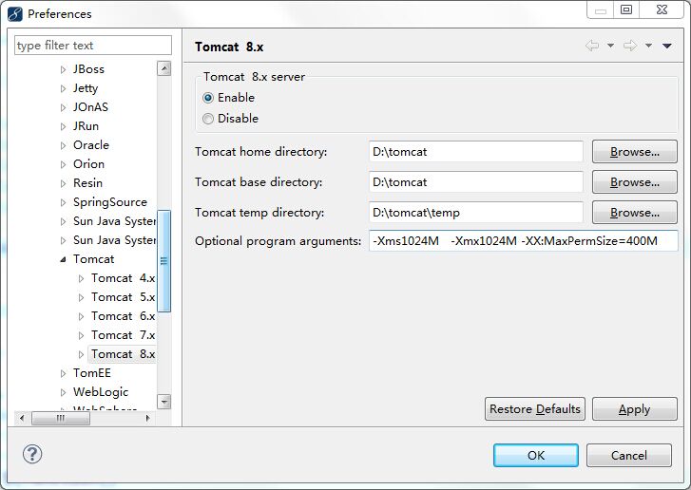Expand the Resin tree node
Screen dimensions: 691x490
tap(63, 183)
